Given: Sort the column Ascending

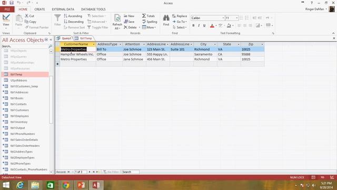Looking at the screenshot, I should pyautogui.click(x=73, y=16).
